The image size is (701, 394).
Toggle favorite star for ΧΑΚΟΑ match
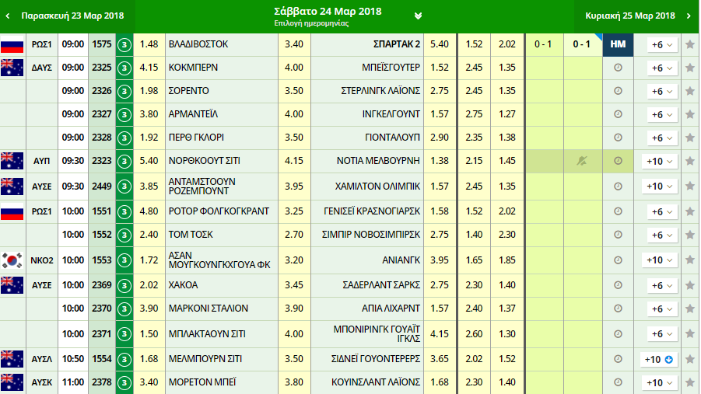tap(689, 285)
